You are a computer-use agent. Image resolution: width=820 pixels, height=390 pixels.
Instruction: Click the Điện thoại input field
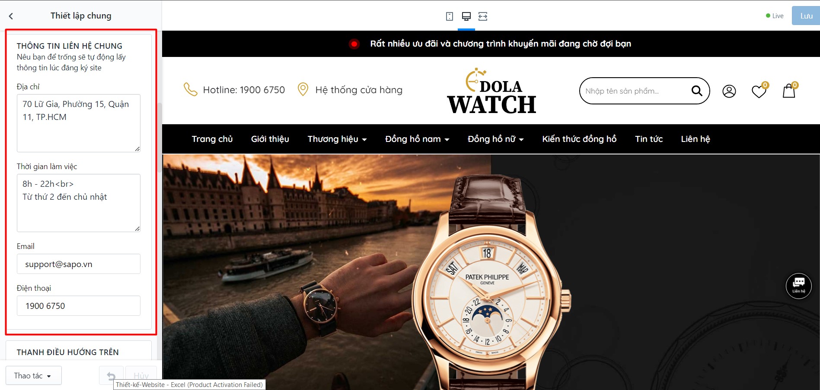pos(79,305)
